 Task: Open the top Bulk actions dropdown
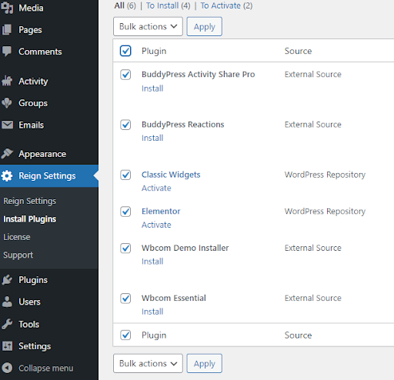pyautogui.click(x=148, y=27)
